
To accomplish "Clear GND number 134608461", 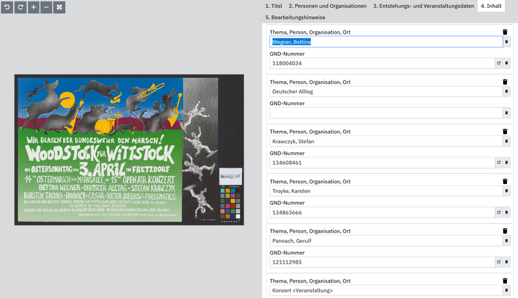I will (506, 163).
